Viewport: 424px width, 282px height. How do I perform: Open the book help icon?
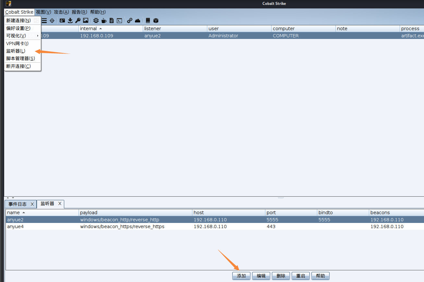coord(148,20)
